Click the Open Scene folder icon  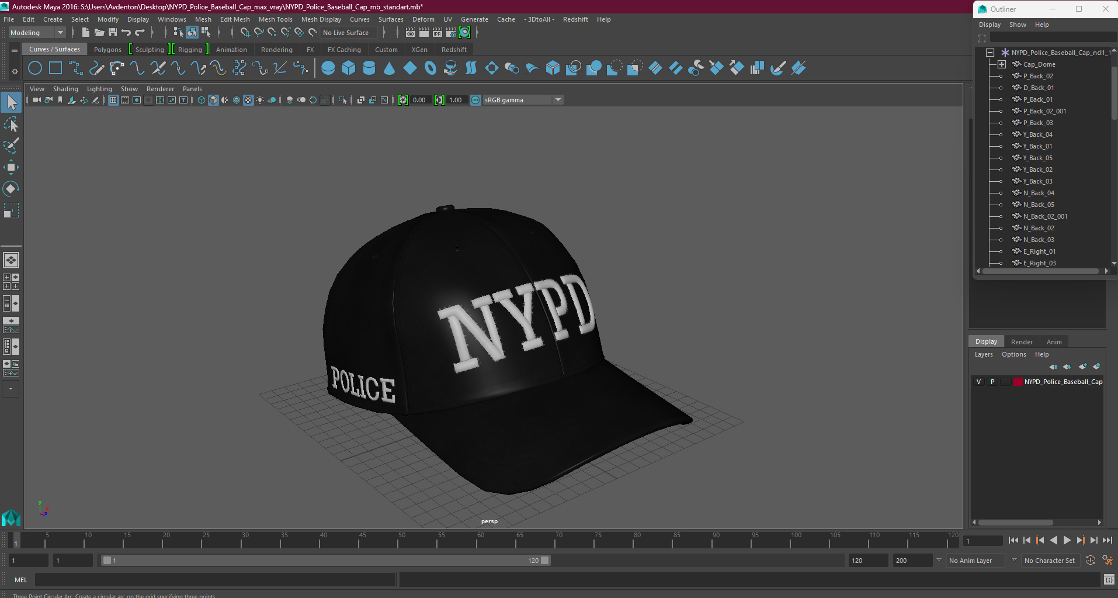(x=99, y=33)
